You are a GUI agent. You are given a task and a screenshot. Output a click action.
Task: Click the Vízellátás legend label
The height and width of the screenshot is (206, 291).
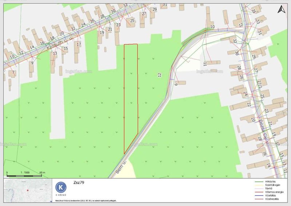271,195
